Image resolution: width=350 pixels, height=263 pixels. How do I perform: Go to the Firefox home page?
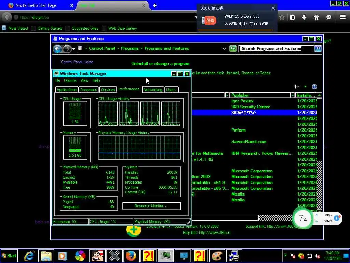[316, 17]
